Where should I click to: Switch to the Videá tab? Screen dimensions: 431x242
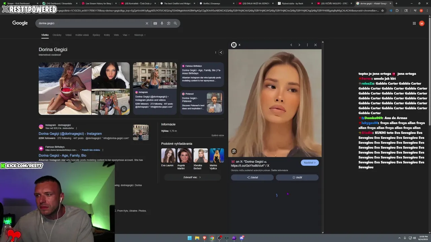[68, 35]
